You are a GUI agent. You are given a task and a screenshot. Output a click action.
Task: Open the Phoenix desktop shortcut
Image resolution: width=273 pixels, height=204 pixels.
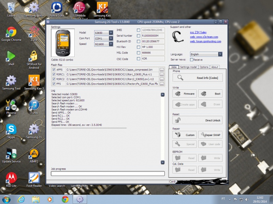click(11, 107)
